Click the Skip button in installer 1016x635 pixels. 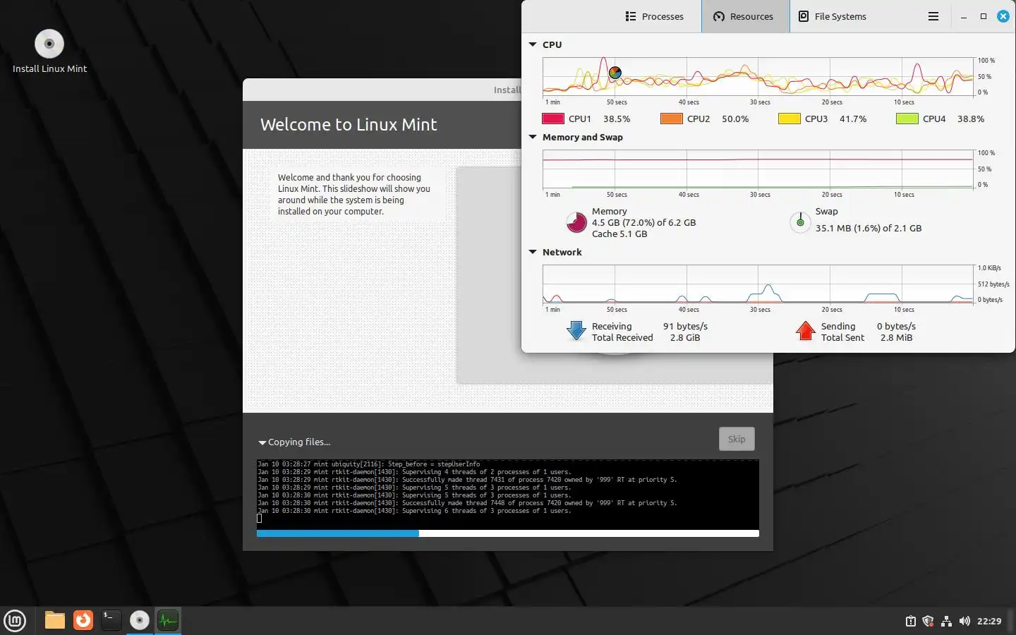click(x=737, y=439)
